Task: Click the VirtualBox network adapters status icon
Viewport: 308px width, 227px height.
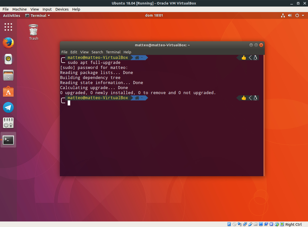Action: point(245,224)
